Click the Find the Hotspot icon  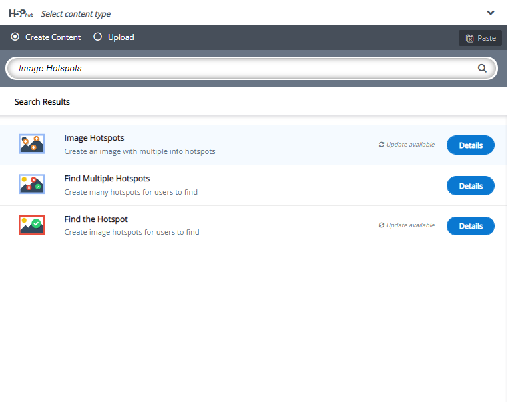[32, 225]
